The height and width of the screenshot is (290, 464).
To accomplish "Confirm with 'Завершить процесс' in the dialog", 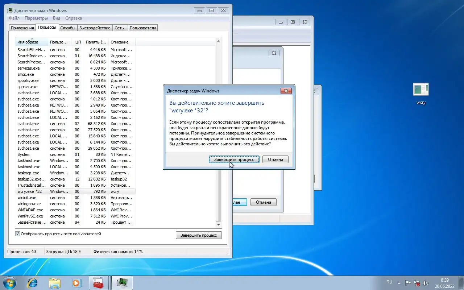I will click(x=234, y=159).
